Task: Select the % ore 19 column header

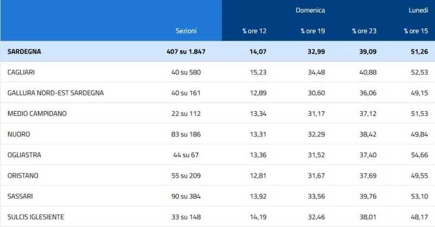Action: (x=313, y=31)
